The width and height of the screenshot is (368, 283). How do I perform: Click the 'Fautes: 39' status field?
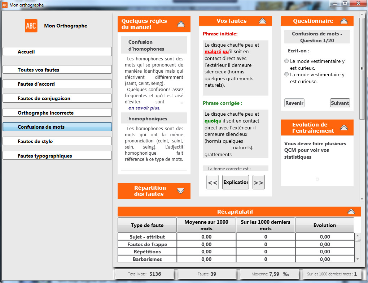pyautogui.click(x=207, y=274)
